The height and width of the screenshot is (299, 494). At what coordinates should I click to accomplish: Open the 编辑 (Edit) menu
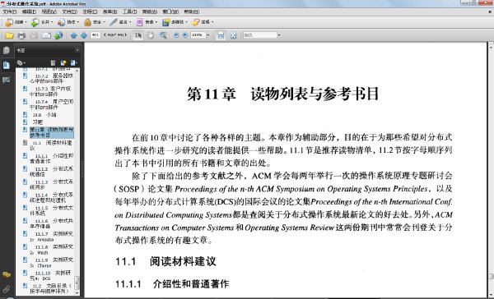(x=29, y=11)
